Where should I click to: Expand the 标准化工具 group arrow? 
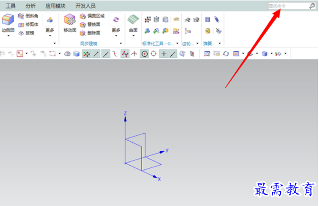point(178,44)
